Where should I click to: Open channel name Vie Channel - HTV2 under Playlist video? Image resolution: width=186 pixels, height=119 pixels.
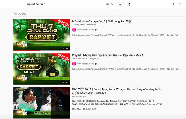(x=85, y=64)
